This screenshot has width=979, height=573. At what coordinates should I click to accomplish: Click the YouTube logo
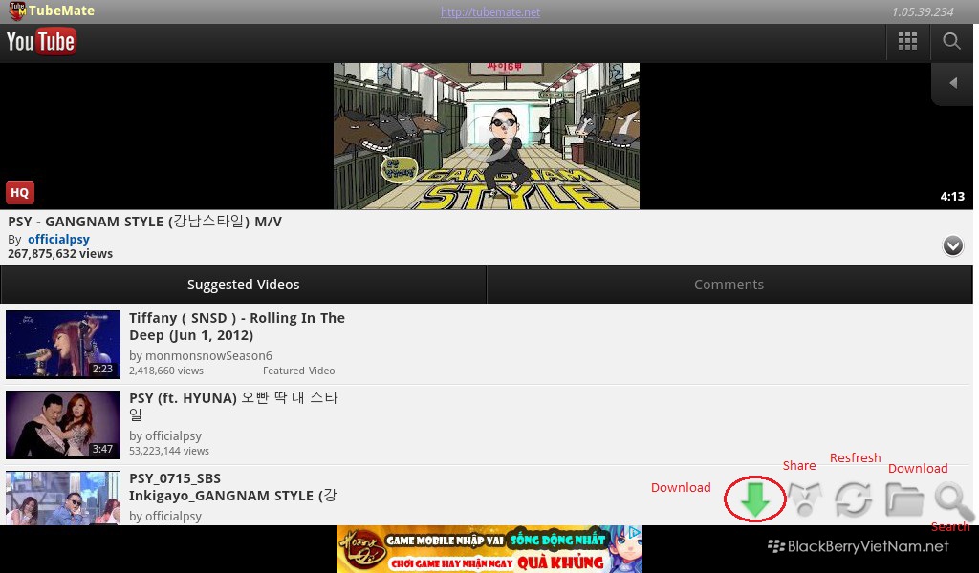click(x=41, y=41)
